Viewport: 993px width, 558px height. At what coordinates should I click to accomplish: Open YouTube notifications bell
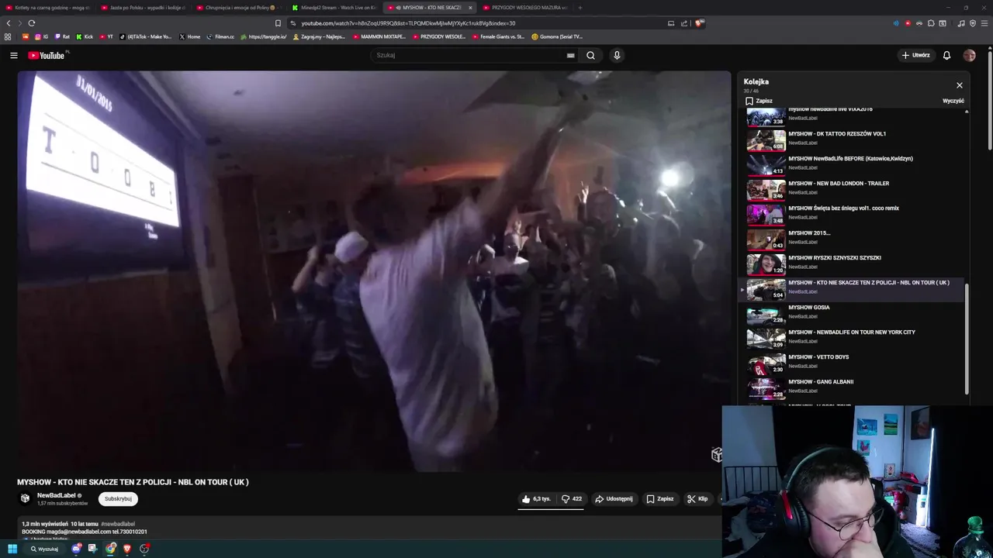946,55
